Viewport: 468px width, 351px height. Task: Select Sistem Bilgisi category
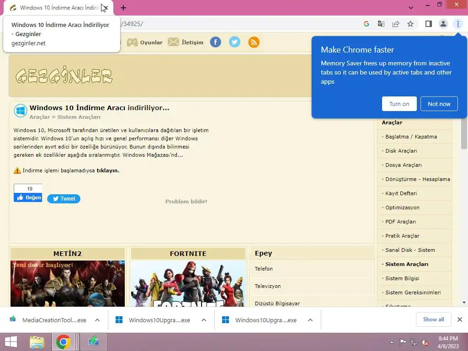click(414, 278)
